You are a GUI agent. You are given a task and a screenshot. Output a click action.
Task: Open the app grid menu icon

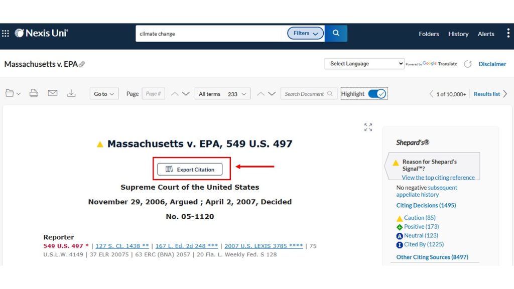[6, 34]
